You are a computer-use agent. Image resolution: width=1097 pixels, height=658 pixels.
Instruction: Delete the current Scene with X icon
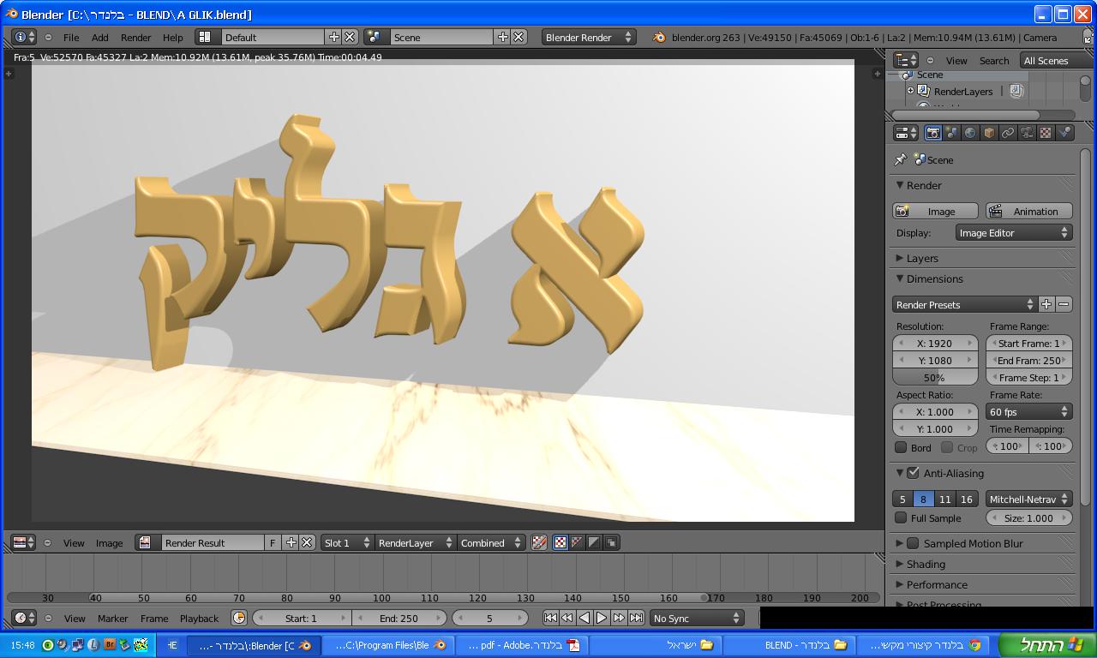(x=519, y=37)
